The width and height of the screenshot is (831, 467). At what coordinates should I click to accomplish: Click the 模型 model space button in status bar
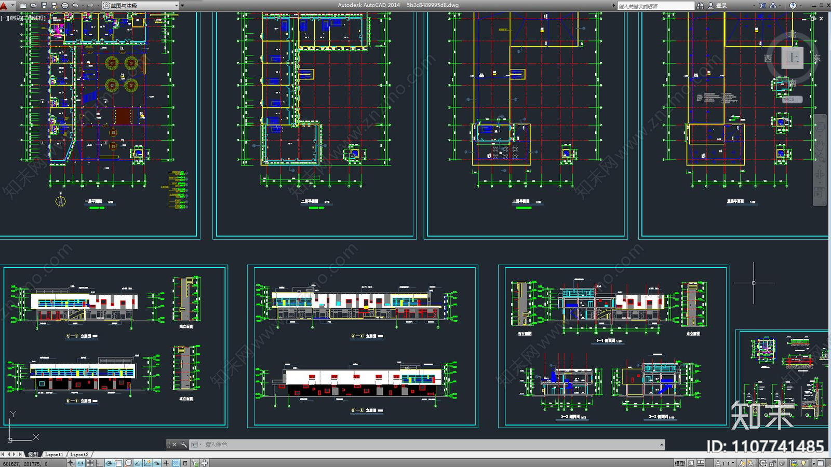click(x=679, y=463)
